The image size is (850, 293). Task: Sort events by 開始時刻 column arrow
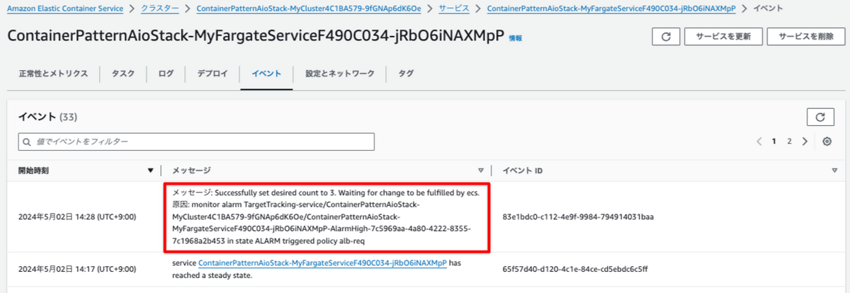tap(150, 171)
